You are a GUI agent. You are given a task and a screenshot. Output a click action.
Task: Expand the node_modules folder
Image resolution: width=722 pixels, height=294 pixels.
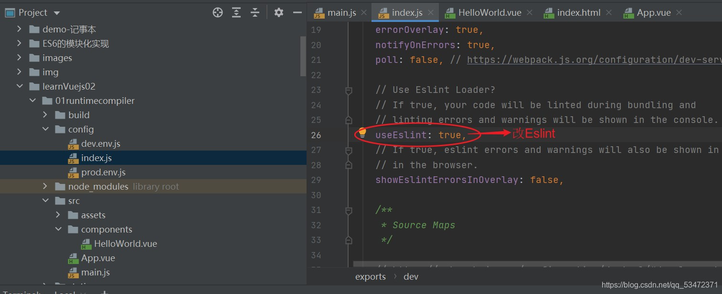tap(45, 186)
